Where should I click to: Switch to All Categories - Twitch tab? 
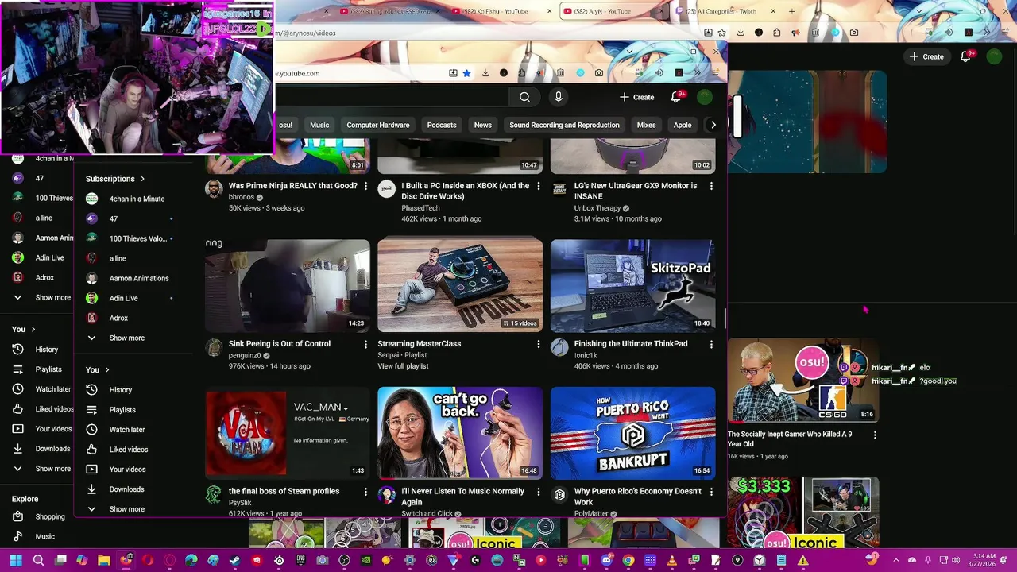coord(723,11)
